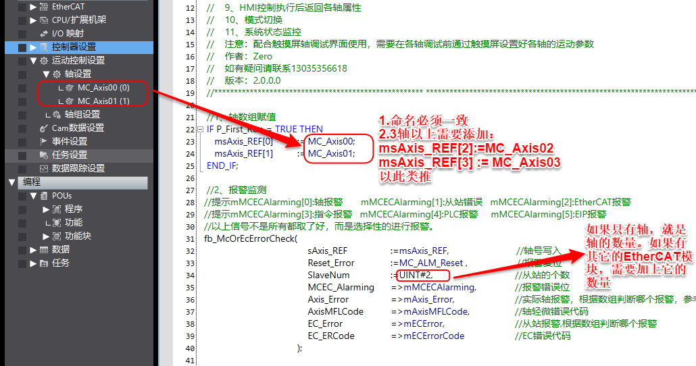Image resolution: width=696 pixels, height=366 pixels.
Task: Open I/O 映射 via its icon
Action: 45,34
